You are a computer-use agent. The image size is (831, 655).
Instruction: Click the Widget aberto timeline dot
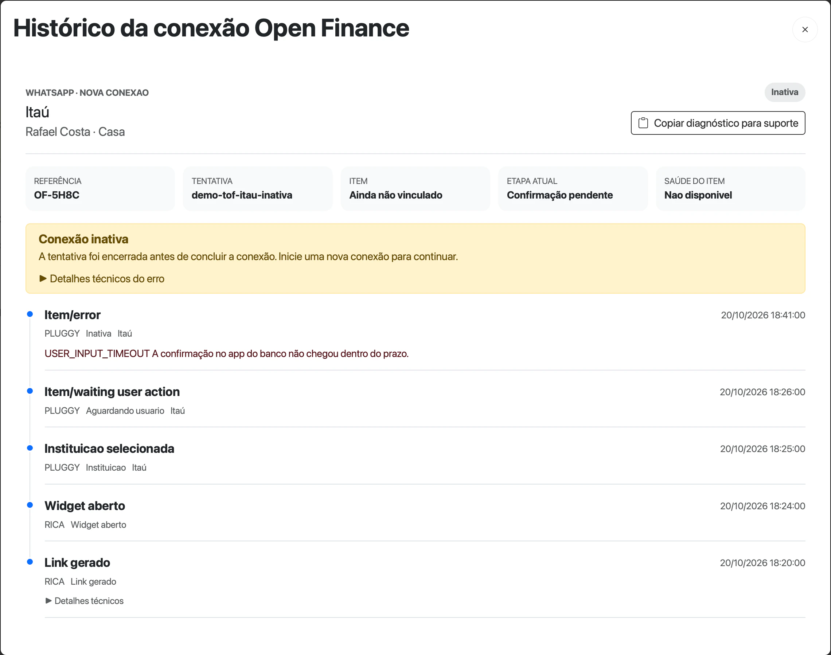30,505
